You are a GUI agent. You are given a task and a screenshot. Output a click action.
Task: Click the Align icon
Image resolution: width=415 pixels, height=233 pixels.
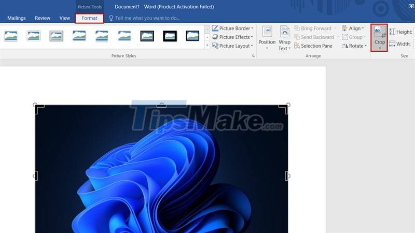(x=344, y=28)
